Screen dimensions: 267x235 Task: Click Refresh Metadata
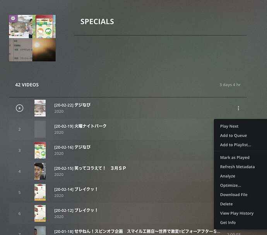(237, 167)
